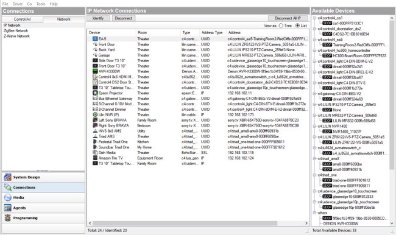Click the Identify button

pyautogui.click(x=98, y=18)
